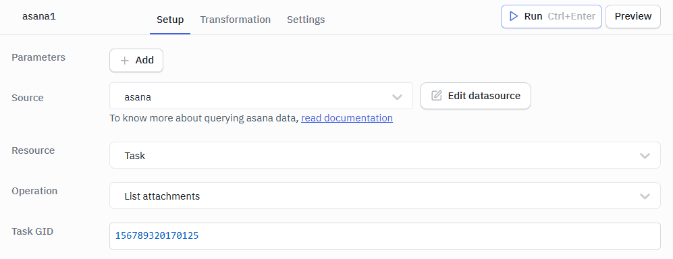Click the Operation dropdown chevron arrow

(645, 196)
